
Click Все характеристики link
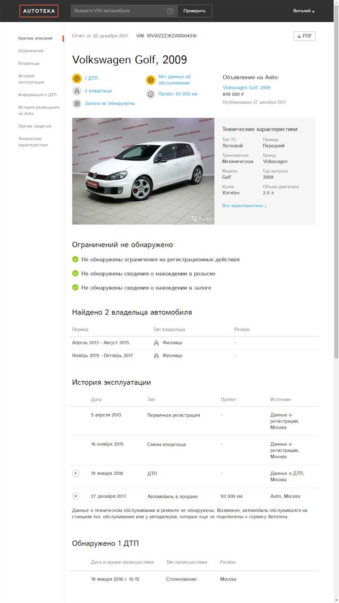(x=244, y=206)
